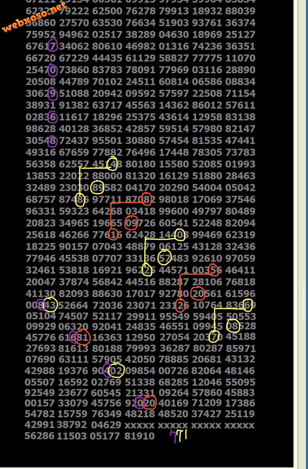Select number 52248
This screenshot has width=308, height=469.
tap(207, 223)
